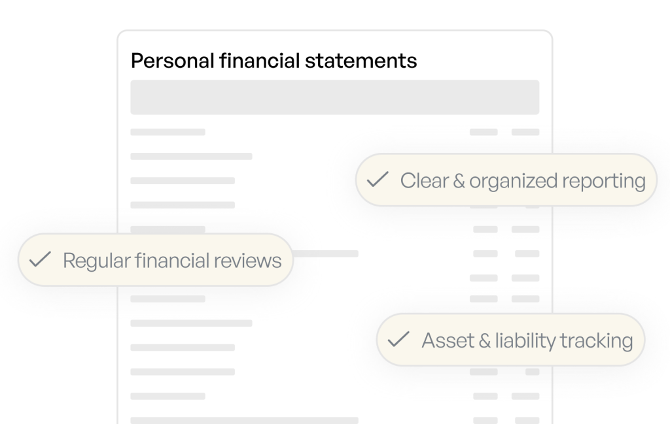Click the word "statements" in the heading
The height and width of the screenshot is (424, 670).
(361, 61)
